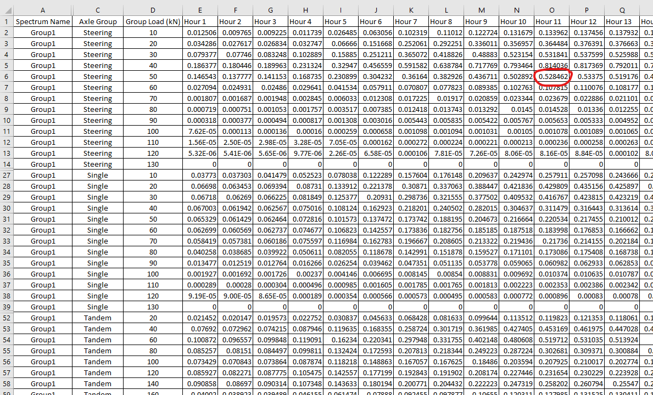Select row header 39

[7, 307]
